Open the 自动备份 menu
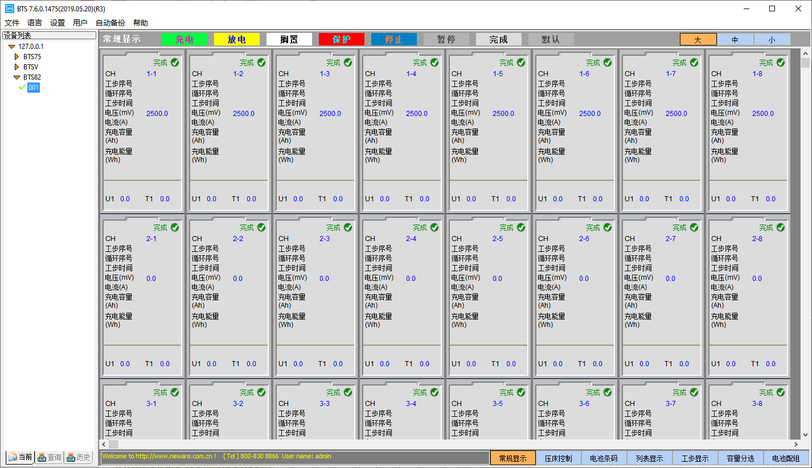 click(x=110, y=23)
